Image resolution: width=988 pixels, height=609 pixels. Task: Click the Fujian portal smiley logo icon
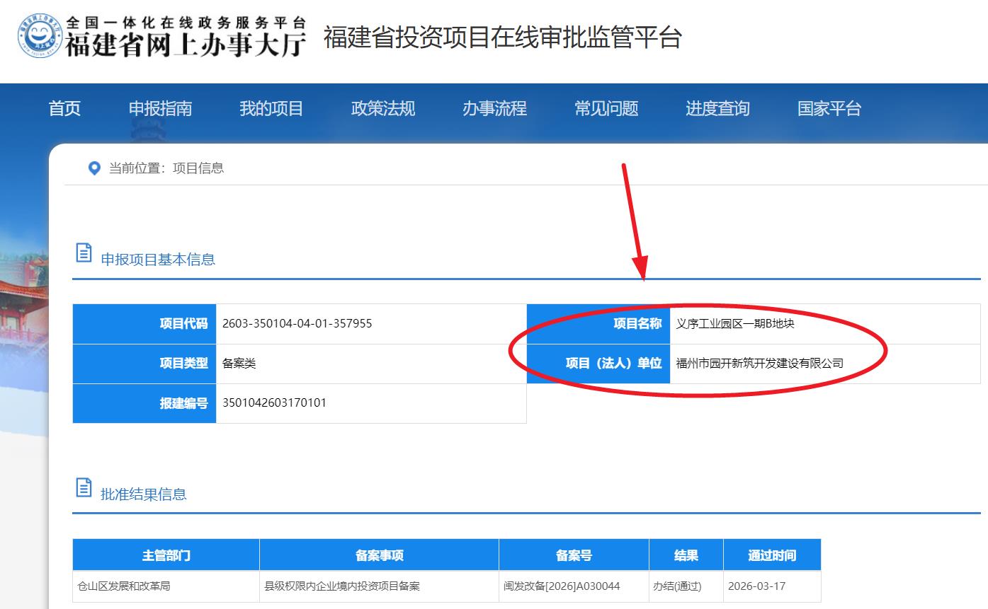click(40, 36)
